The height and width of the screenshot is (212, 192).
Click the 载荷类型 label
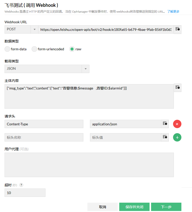[12, 61]
